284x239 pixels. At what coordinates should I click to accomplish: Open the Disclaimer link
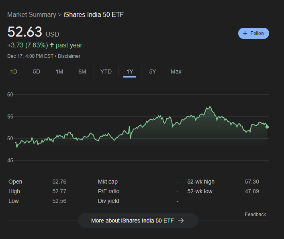[69, 56]
